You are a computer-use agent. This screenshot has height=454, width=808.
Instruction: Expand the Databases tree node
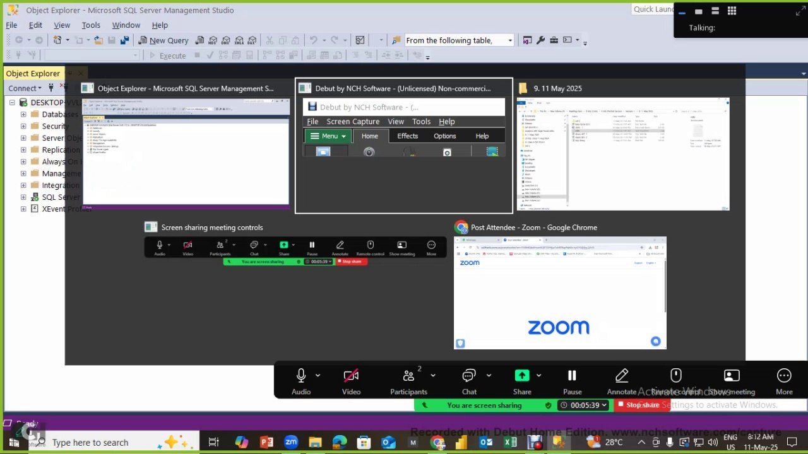pos(23,114)
